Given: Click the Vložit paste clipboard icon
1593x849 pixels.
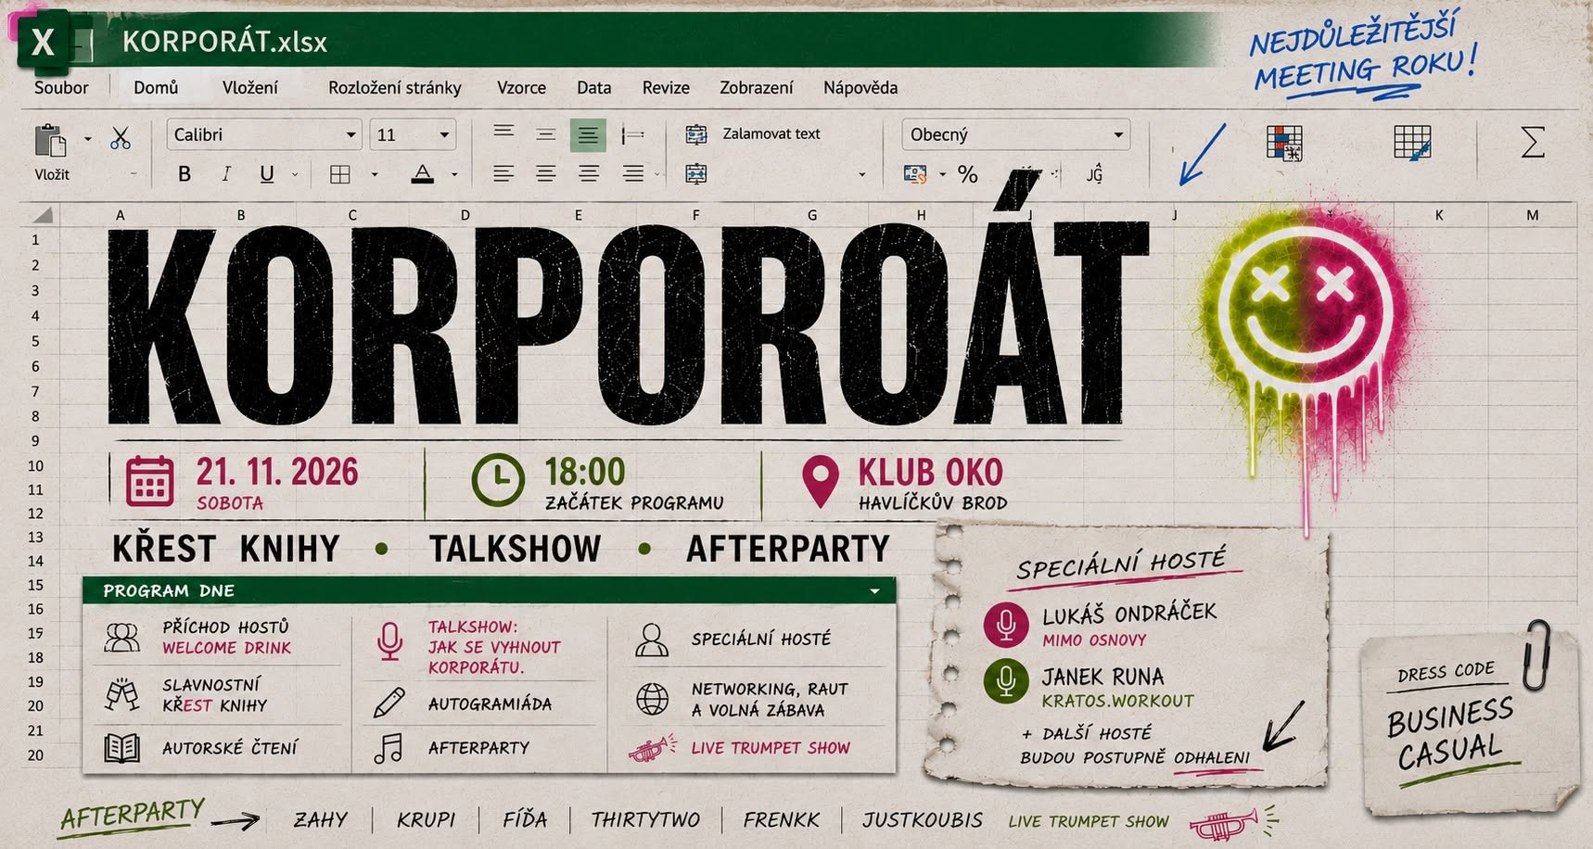Looking at the screenshot, I should click(x=50, y=141).
